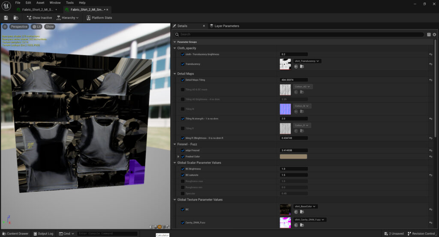This screenshot has width=439, height=237.
Task: Browse to the BC texture in Content Browser
Action: 302,212
